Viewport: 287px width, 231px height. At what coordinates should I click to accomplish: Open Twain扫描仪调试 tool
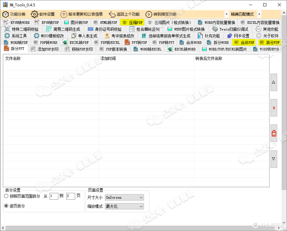pos(230,29)
